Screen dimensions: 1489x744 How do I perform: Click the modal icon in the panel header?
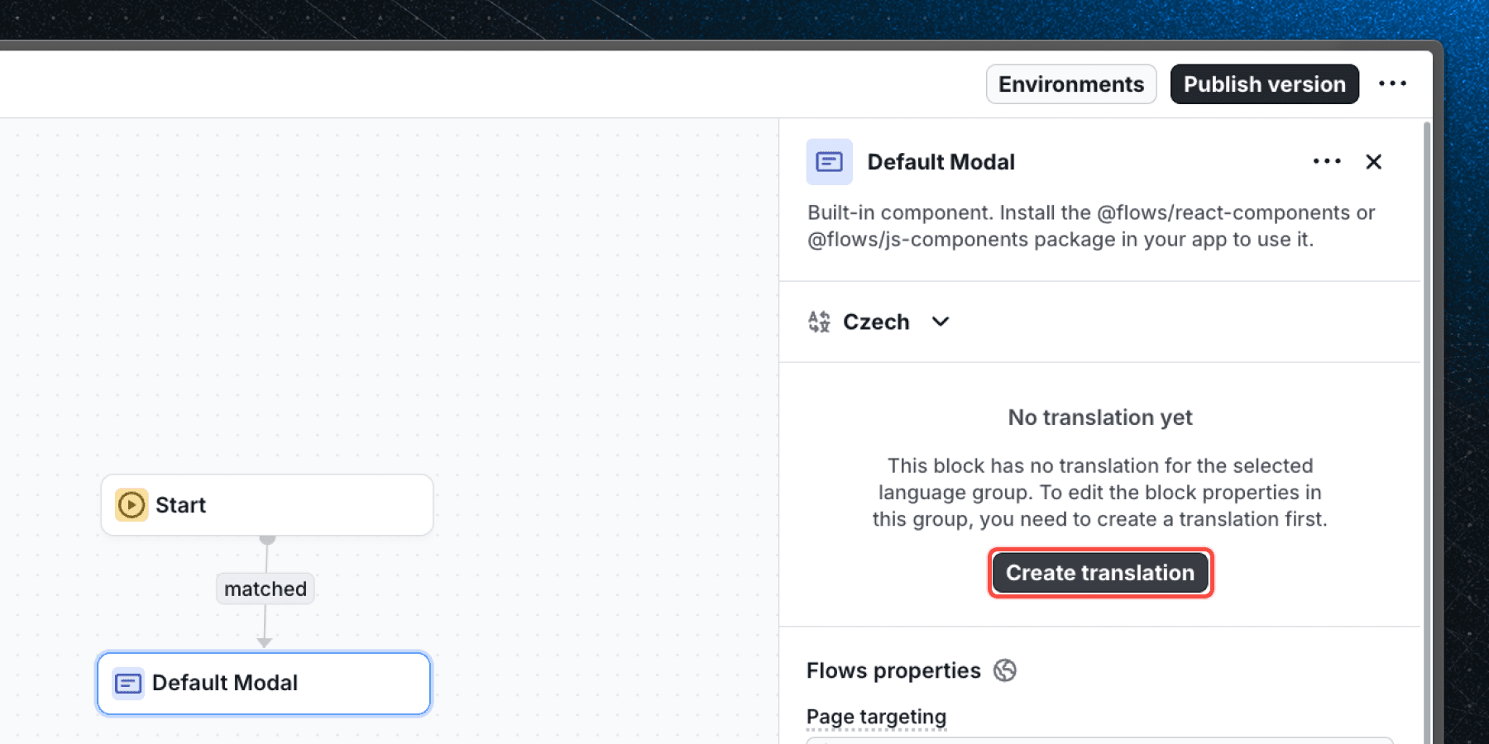click(829, 162)
